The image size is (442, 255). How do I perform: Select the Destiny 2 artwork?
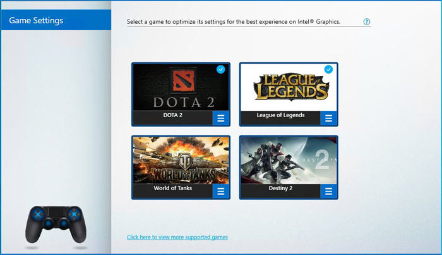tap(289, 161)
